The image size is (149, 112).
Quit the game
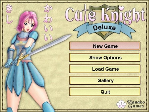tap(105, 92)
